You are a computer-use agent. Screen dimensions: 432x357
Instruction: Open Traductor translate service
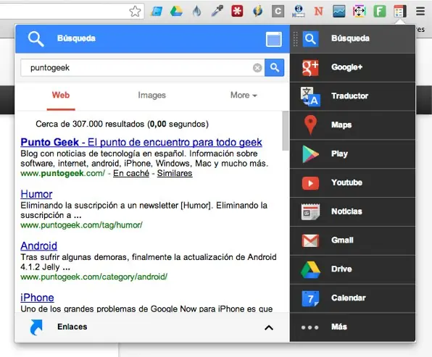353,96
